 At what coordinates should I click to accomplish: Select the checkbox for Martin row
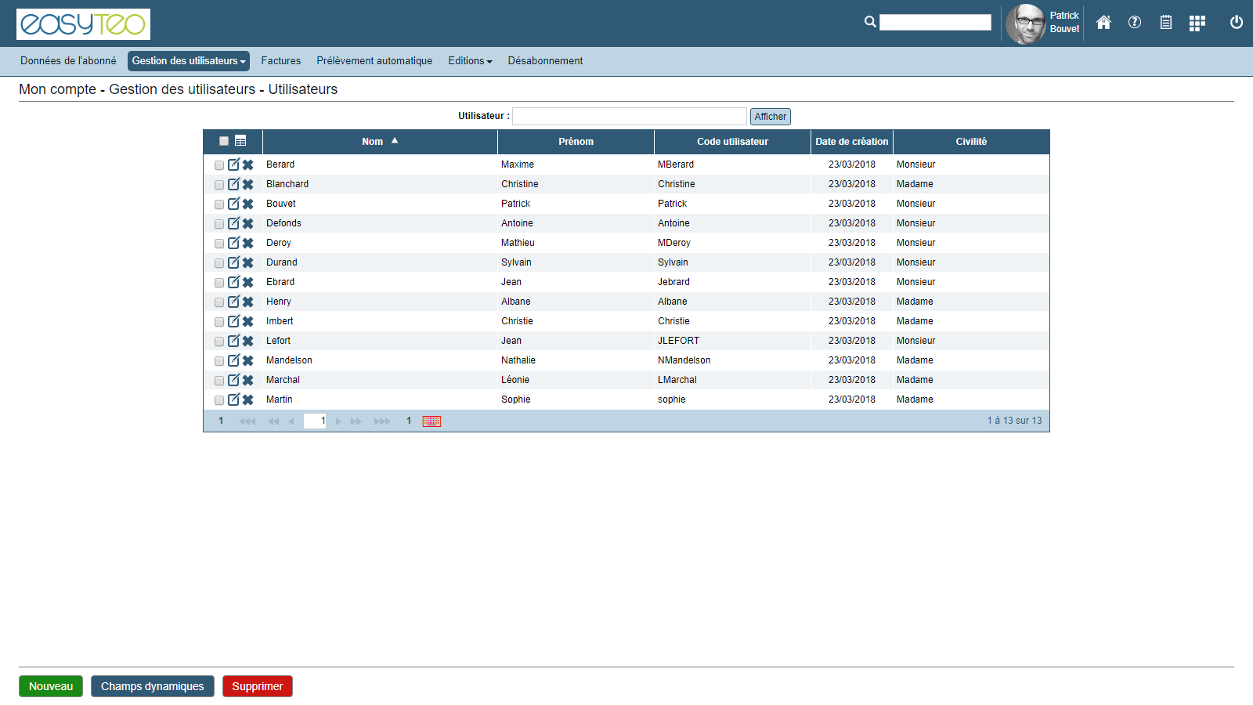pos(219,400)
